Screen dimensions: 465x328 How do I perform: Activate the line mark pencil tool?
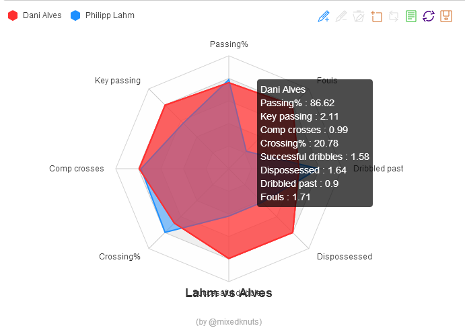click(324, 16)
